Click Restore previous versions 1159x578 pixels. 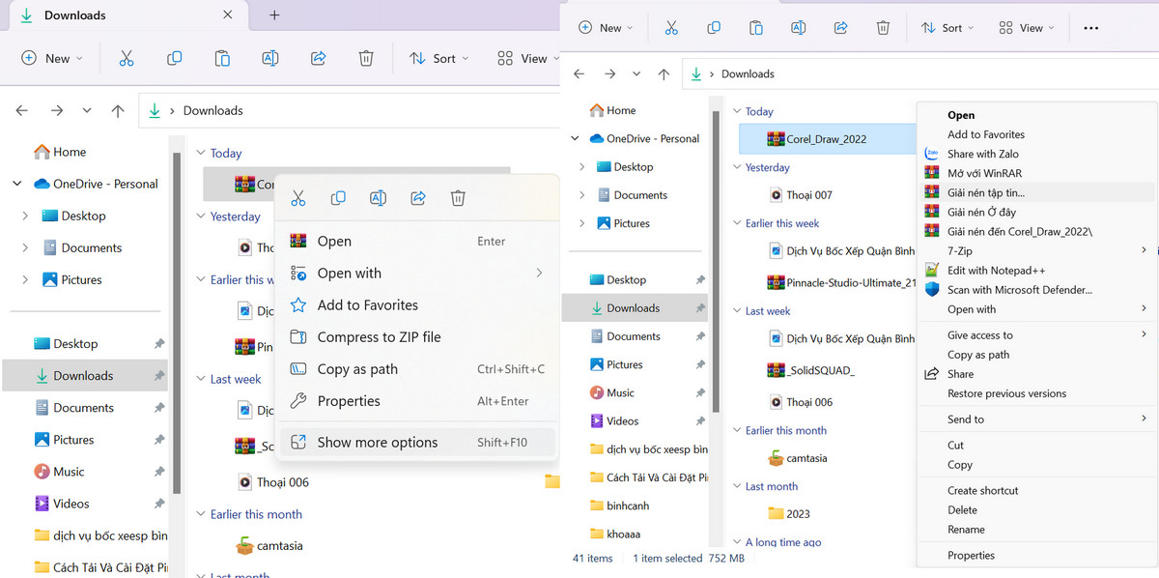point(1006,393)
